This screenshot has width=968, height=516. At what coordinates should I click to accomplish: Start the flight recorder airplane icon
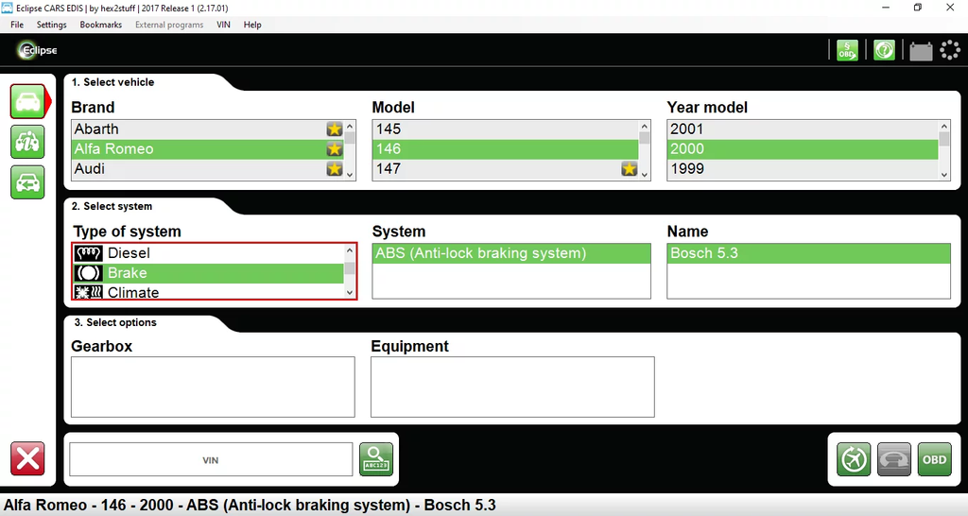(854, 460)
